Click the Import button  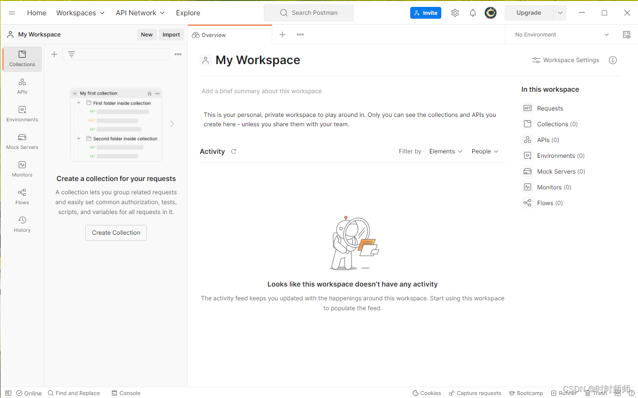(x=171, y=35)
